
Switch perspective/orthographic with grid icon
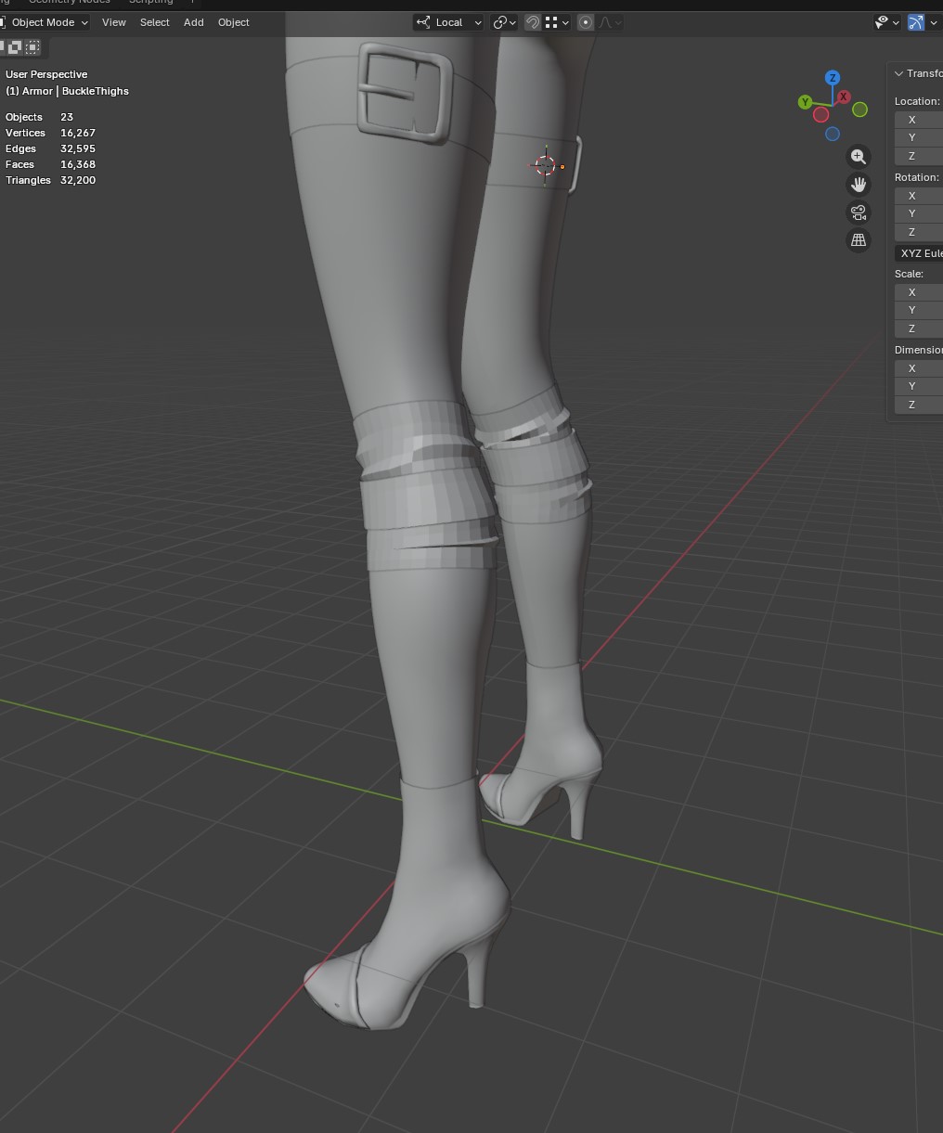click(x=859, y=240)
